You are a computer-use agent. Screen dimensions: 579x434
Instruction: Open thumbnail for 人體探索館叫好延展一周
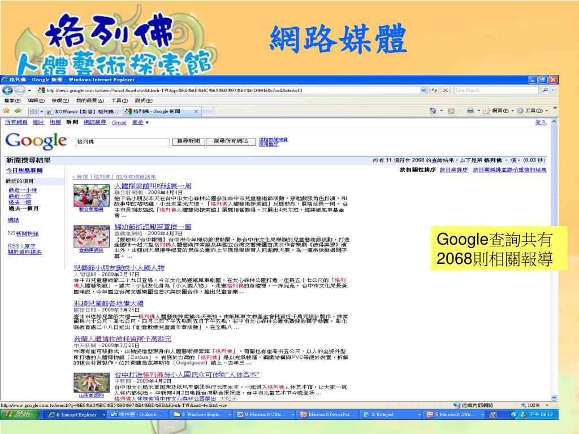click(91, 196)
